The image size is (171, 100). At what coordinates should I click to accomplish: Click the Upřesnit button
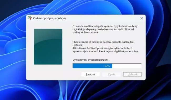coord(132,75)
